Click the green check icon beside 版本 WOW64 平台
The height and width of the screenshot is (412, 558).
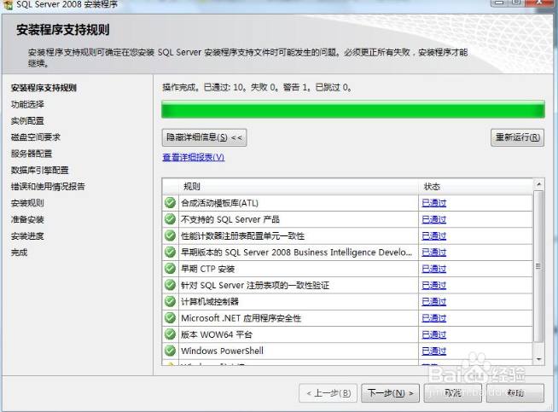[x=170, y=334]
